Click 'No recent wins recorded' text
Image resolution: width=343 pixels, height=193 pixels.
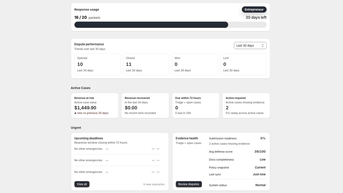point(140,113)
